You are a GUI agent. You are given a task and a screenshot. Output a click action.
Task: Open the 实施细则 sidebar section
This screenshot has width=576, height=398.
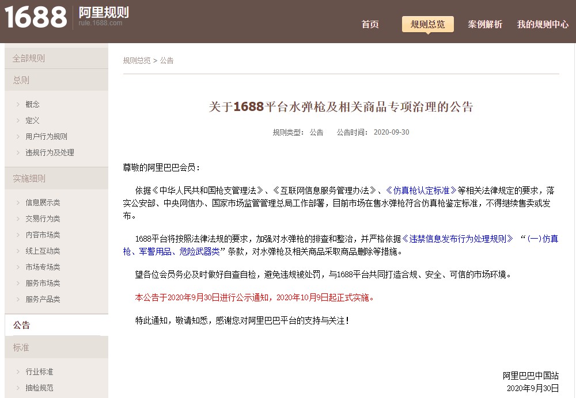[56, 179]
